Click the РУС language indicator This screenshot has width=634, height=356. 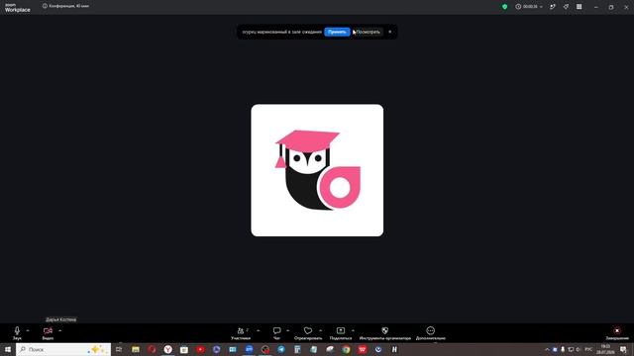(588, 349)
